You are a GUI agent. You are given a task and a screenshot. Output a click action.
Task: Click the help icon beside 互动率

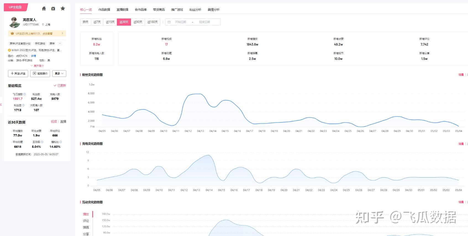(42, 142)
